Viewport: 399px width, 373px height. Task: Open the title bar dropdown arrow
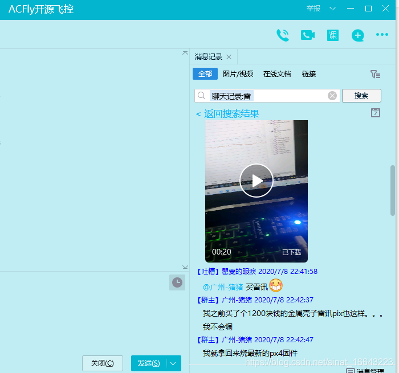tap(332, 9)
